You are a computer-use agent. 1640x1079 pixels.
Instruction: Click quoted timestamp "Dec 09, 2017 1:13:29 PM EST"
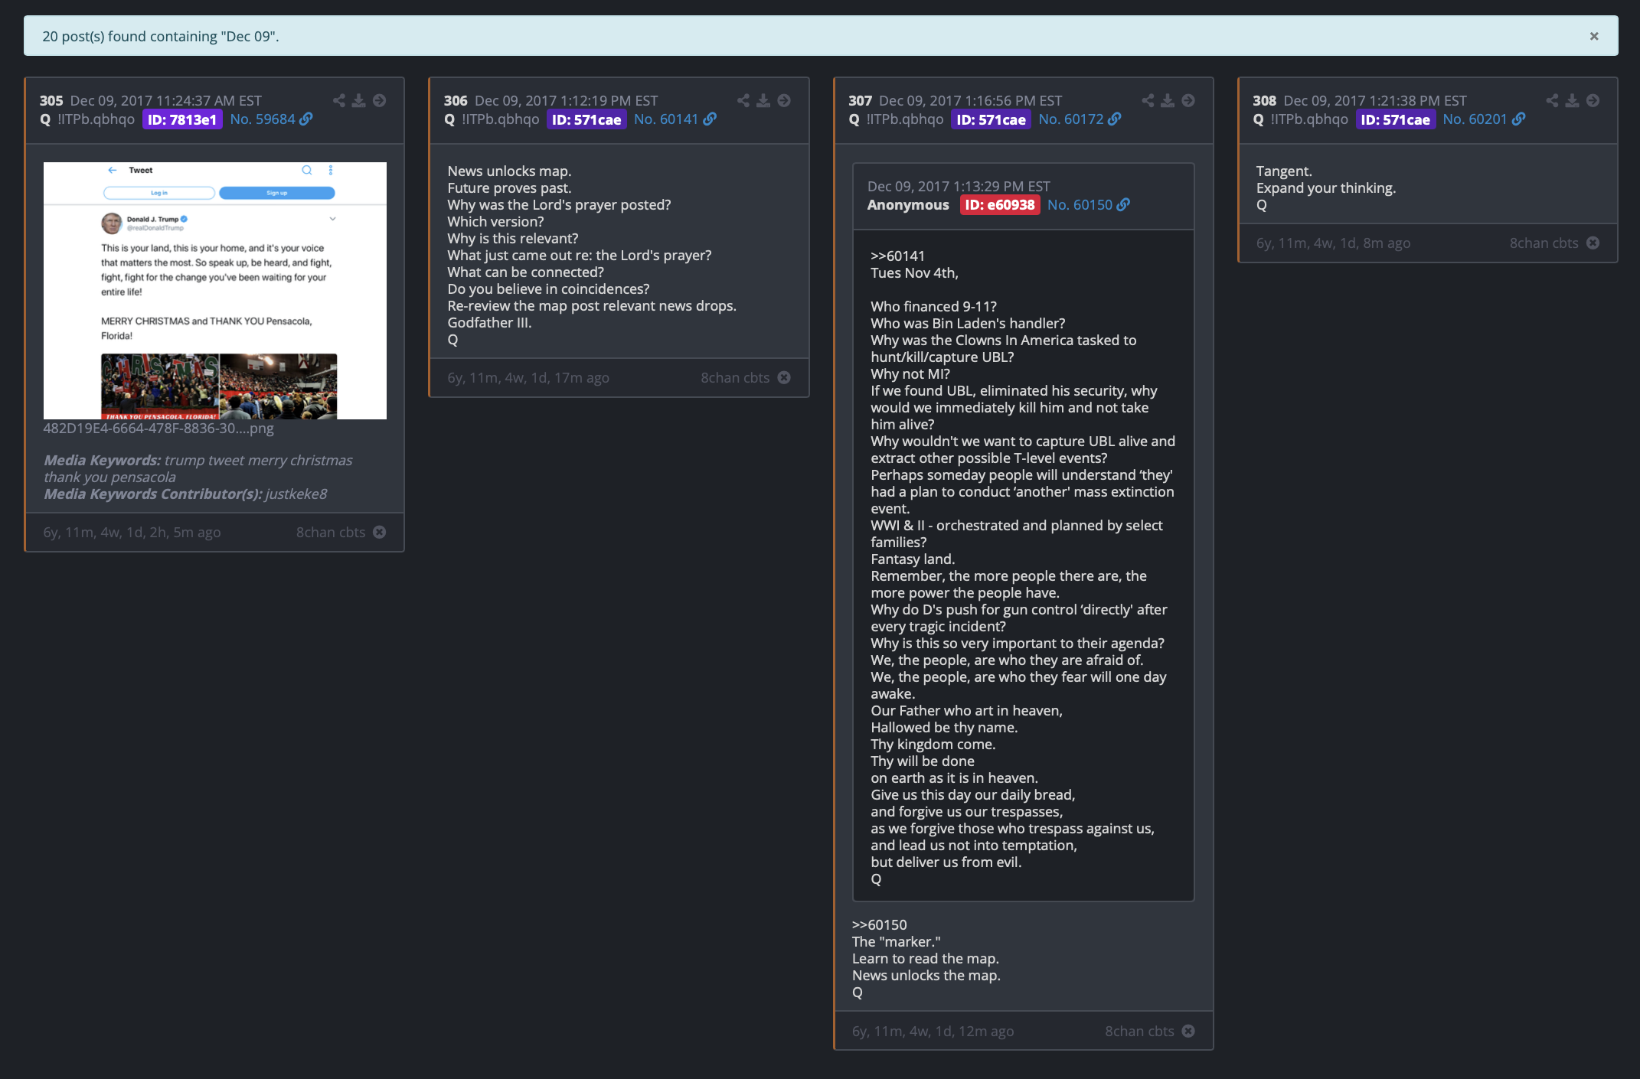959,187
